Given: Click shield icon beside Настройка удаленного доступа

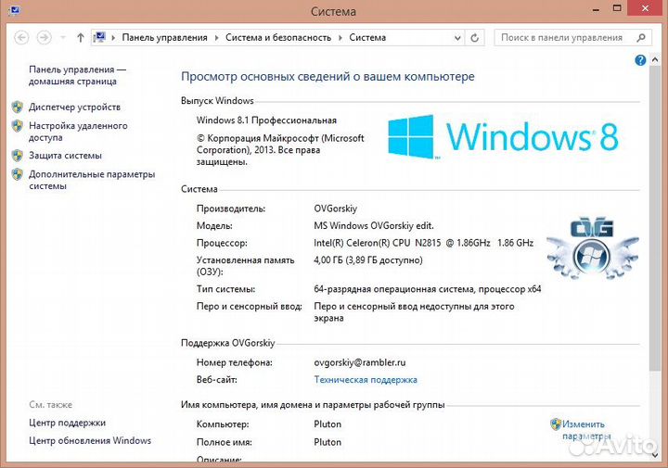Looking at the screenshot, I should pyautogui.click(x=18, y=125).
